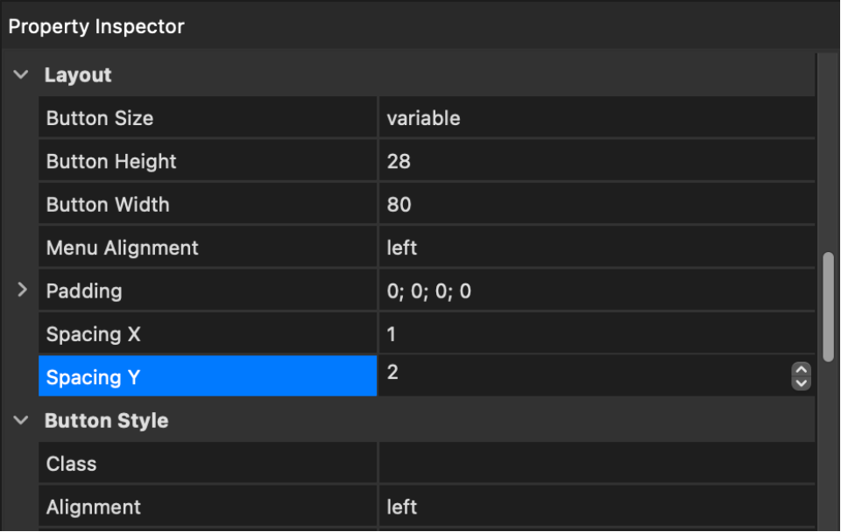Collapse the Button Style section chevron
Screen dimensions: 841x532
21,421
